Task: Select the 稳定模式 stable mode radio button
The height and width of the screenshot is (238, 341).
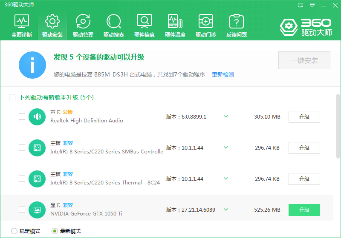Action: pos(14,231)
